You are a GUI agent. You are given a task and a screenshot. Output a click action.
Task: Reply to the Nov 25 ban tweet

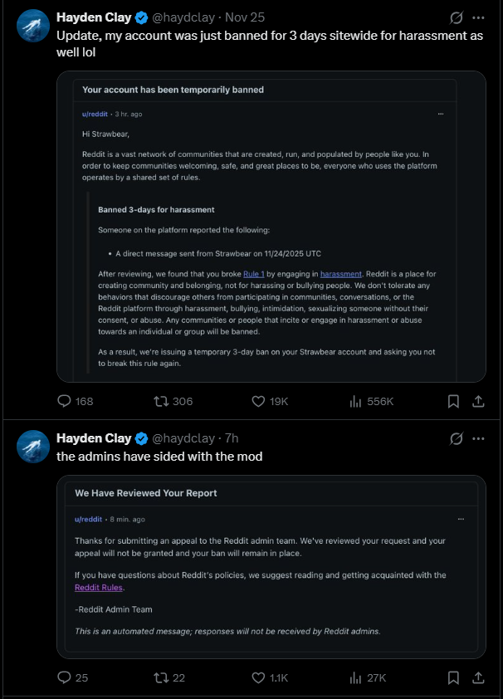(75, 401)
